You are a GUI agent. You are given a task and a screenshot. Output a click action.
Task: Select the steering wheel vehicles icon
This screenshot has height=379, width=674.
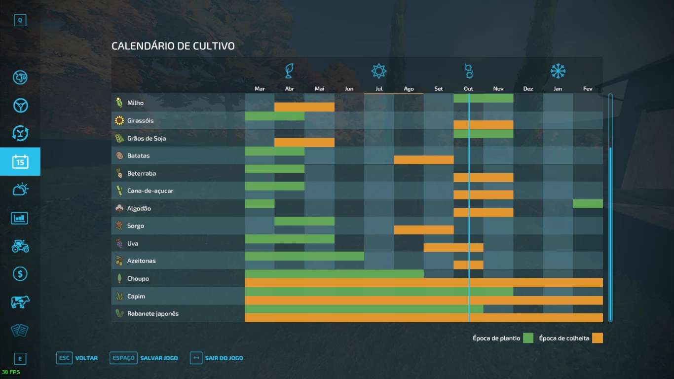pyautogui.click(x=20, y=106)
